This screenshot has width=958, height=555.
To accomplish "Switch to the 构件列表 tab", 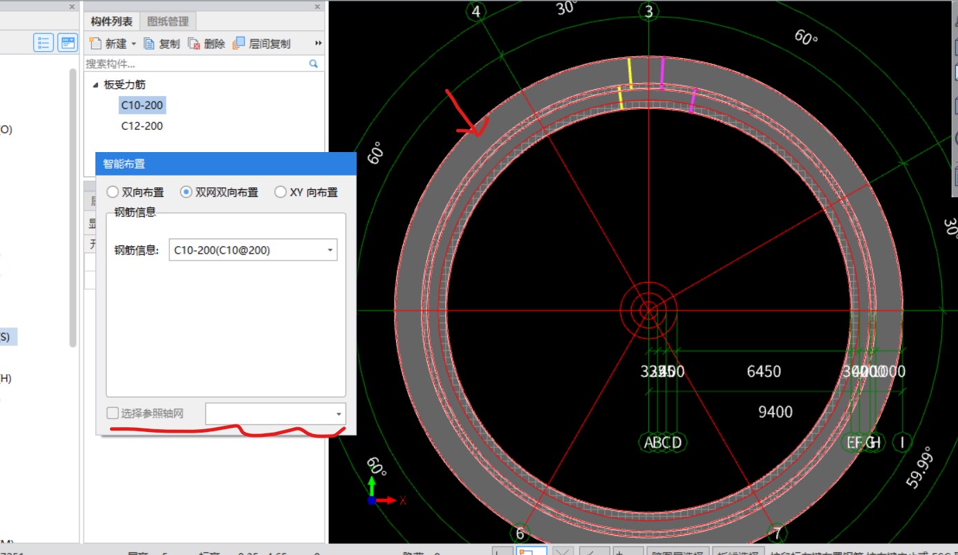I will (x=111, y=21).
